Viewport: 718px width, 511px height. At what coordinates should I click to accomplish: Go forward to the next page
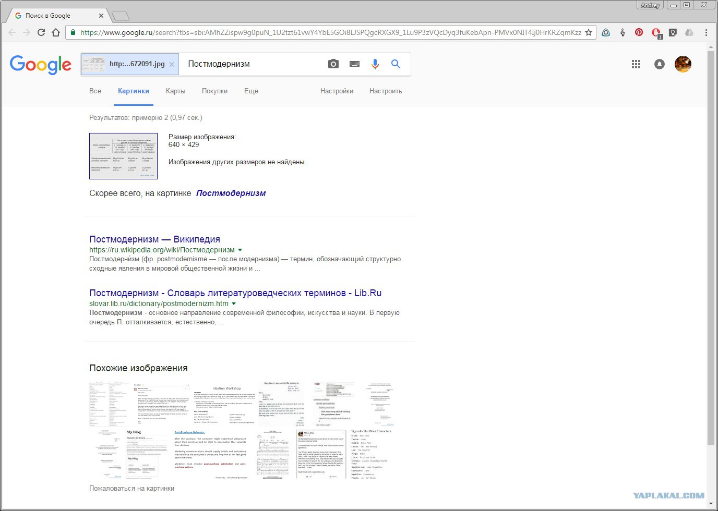click(27, 32)
